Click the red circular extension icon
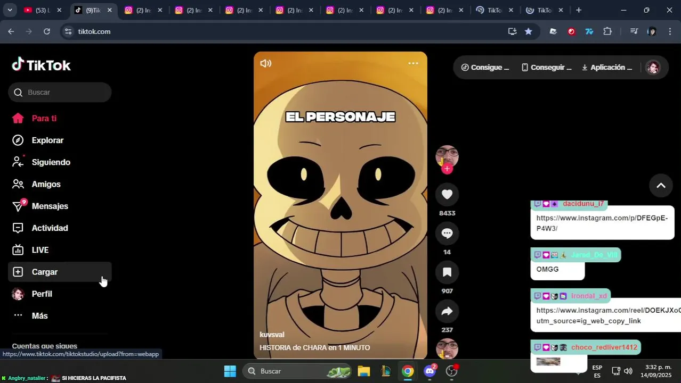This screenshot has height=383, width=681. (571, 31)
